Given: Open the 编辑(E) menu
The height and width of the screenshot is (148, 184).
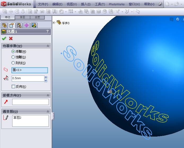Looking at the screenshot, I should (x=57, y=4).
